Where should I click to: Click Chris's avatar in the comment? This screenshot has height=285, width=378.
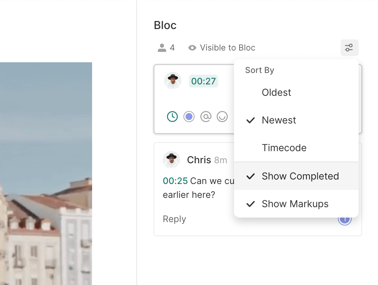(171, 160)
